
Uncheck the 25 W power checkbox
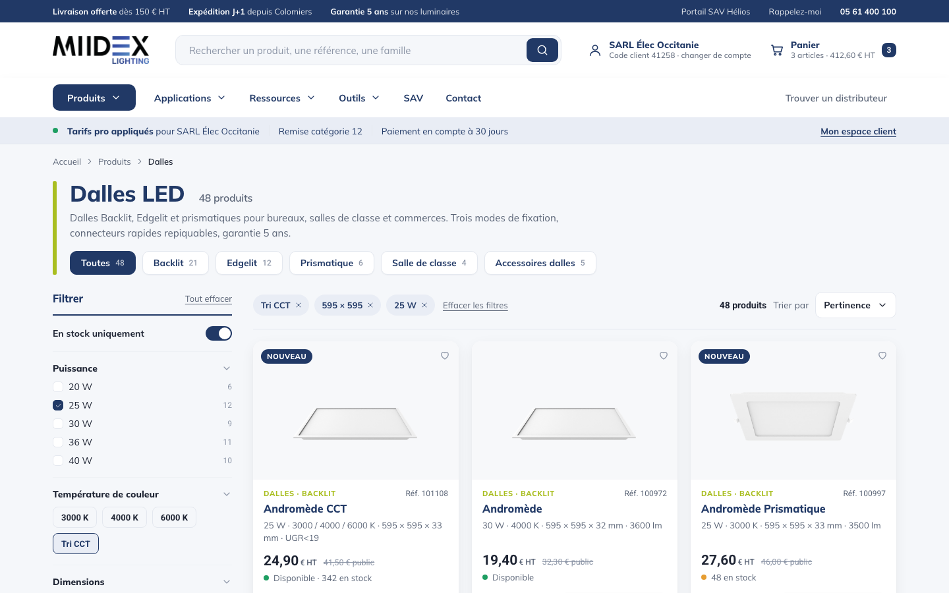pyautogui.click(x=58, y=405)
